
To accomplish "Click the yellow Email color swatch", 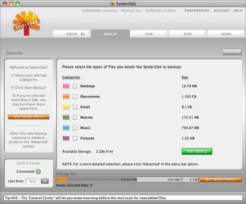I will (66, 107).
